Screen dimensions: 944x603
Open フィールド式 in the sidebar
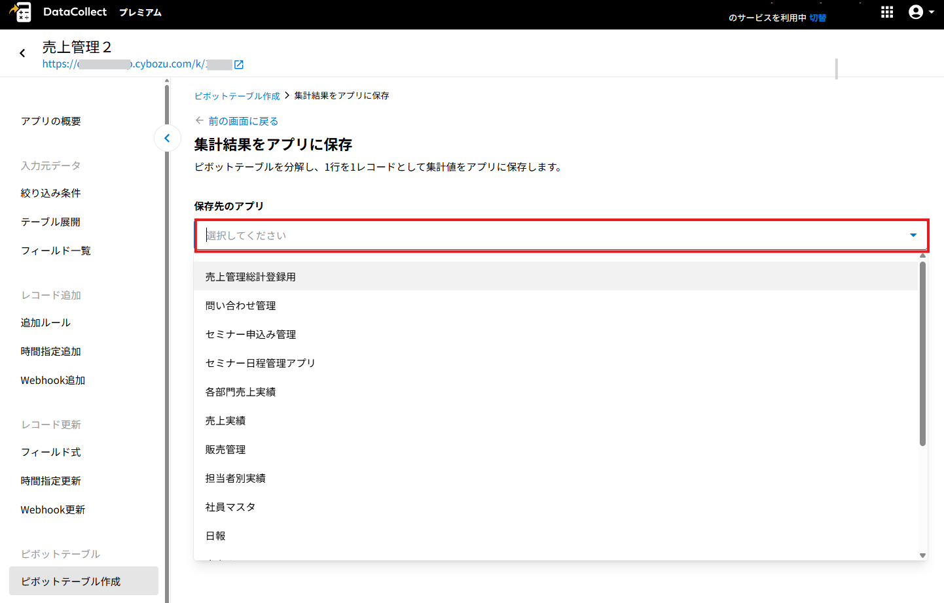(x=51, y=452)
